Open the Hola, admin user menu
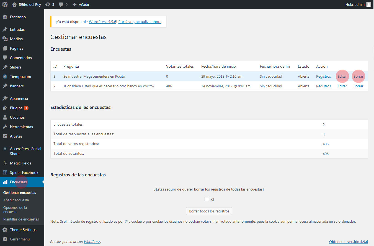This screenshot has height=246, width=374. click(x=355, y=4)
